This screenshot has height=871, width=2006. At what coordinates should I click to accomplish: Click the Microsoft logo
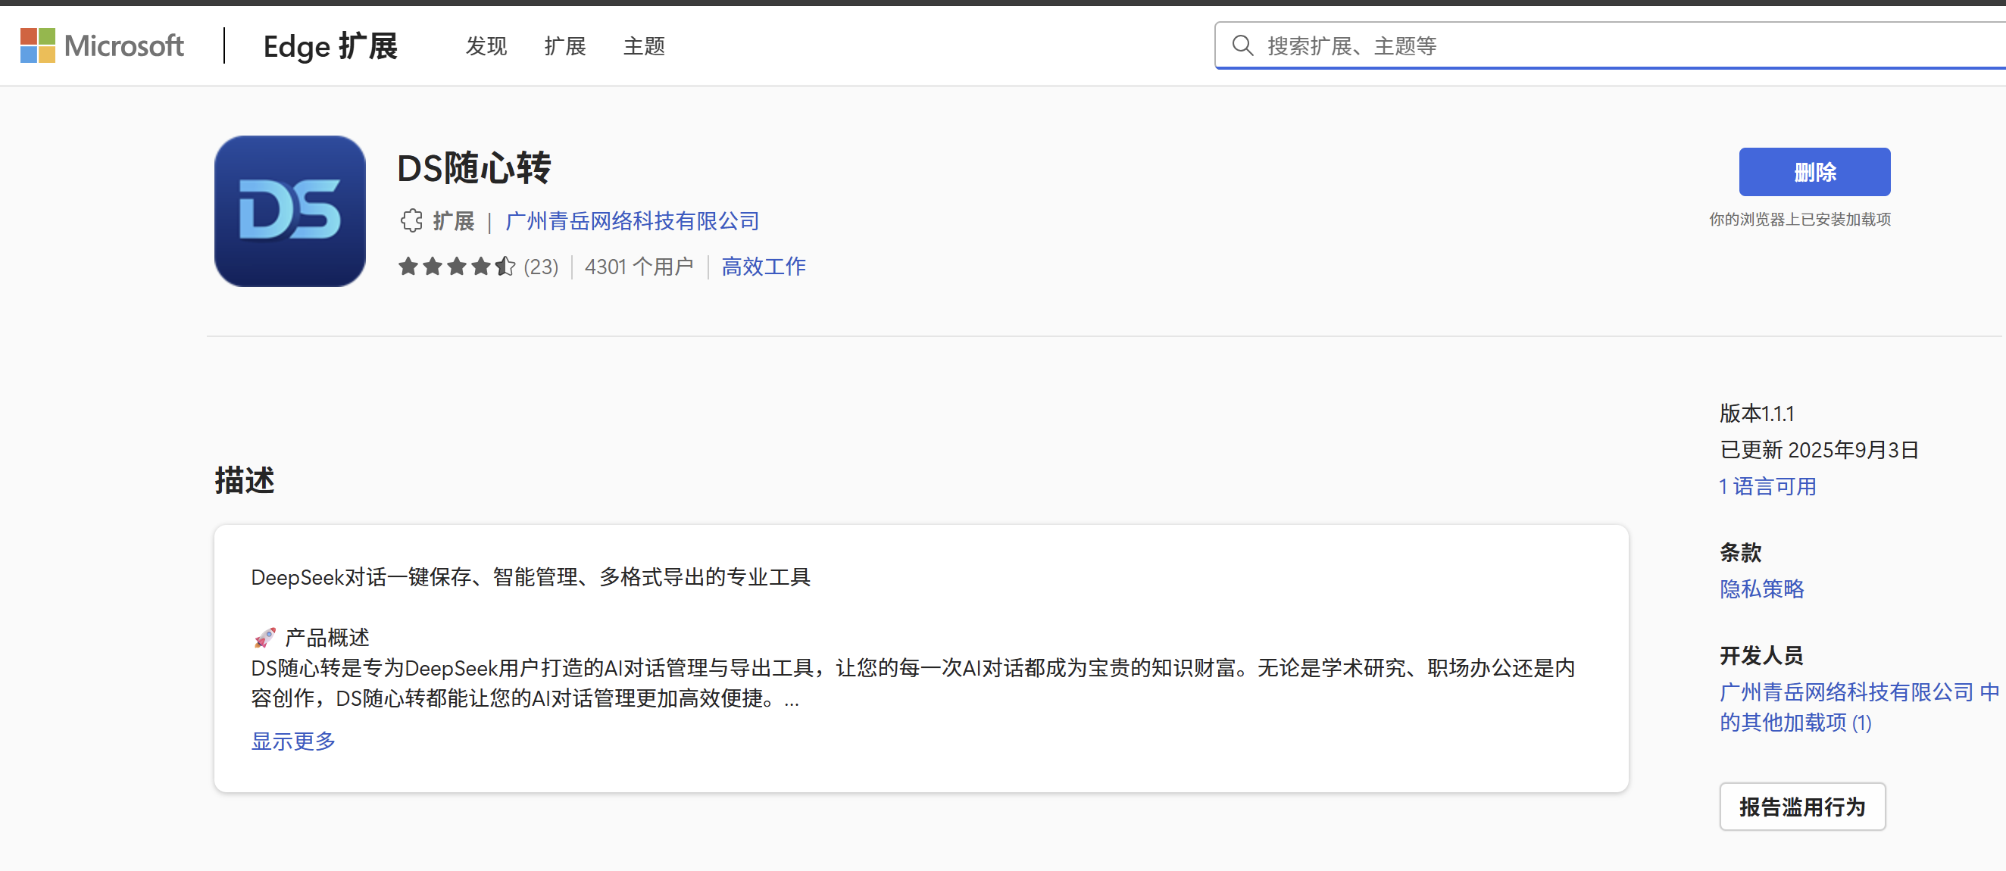point(102,45)
